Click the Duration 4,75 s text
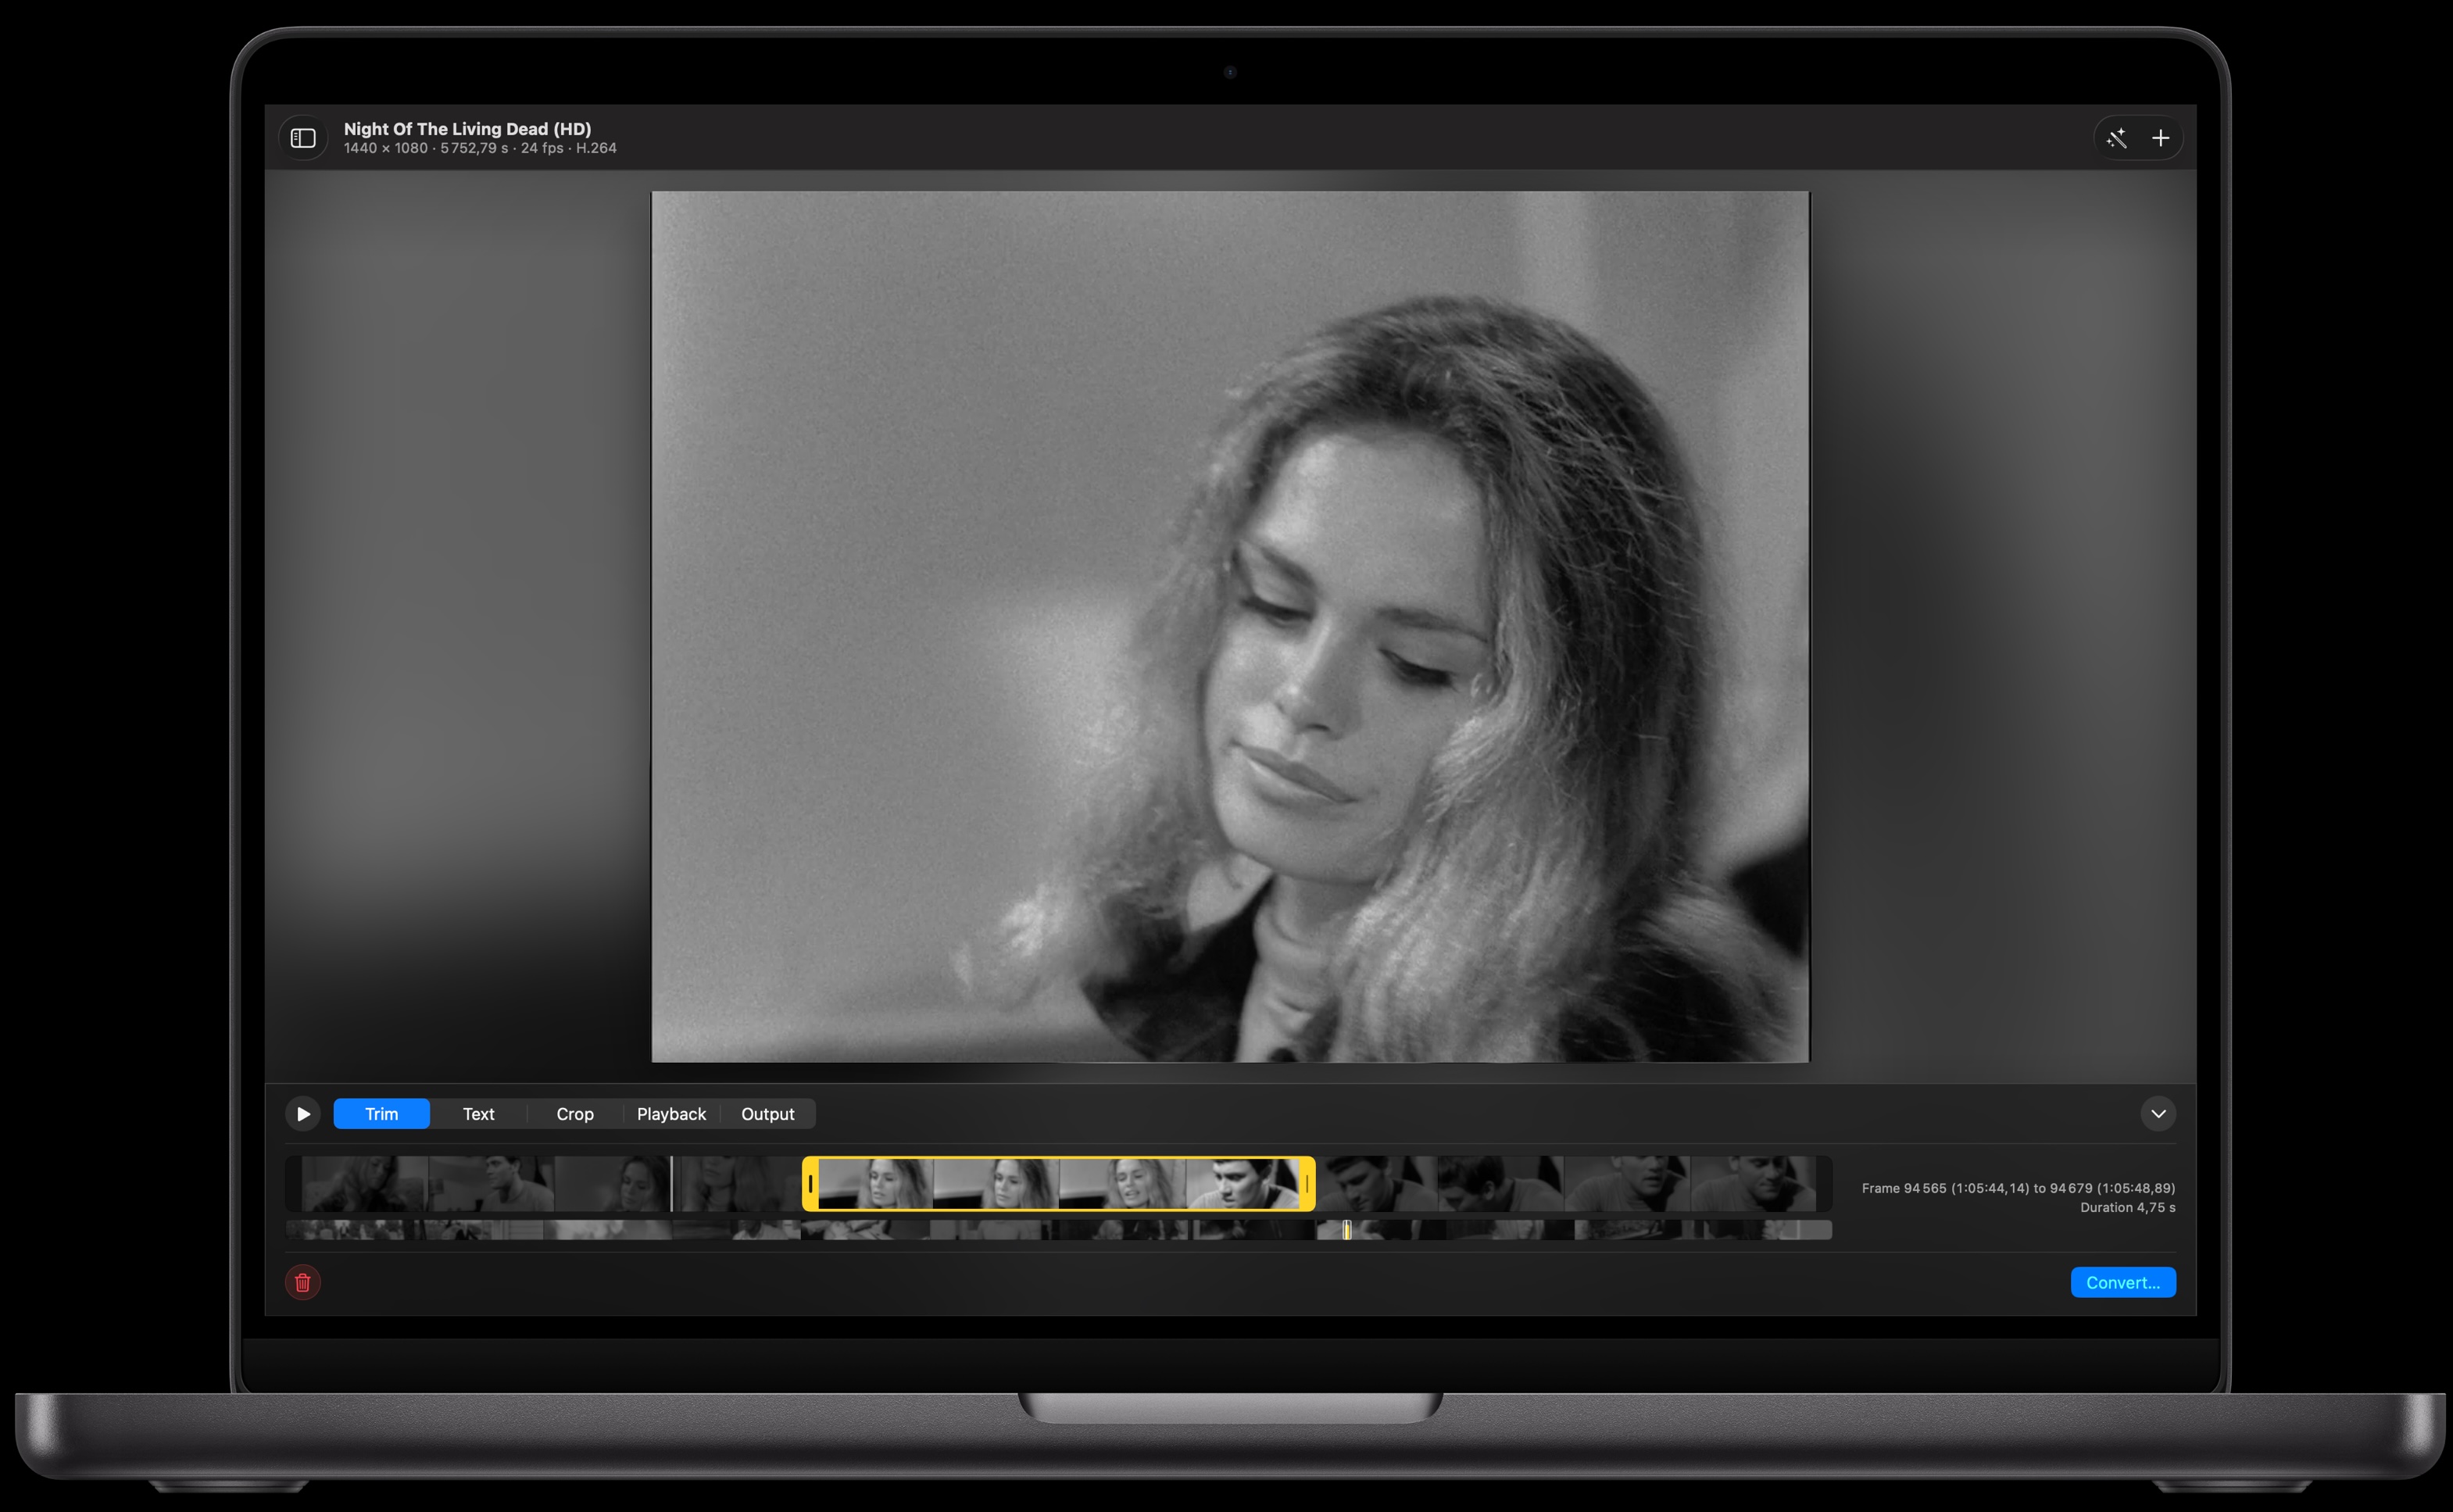Viewport: 2453px width, 1512px height. (2128, 1207)
